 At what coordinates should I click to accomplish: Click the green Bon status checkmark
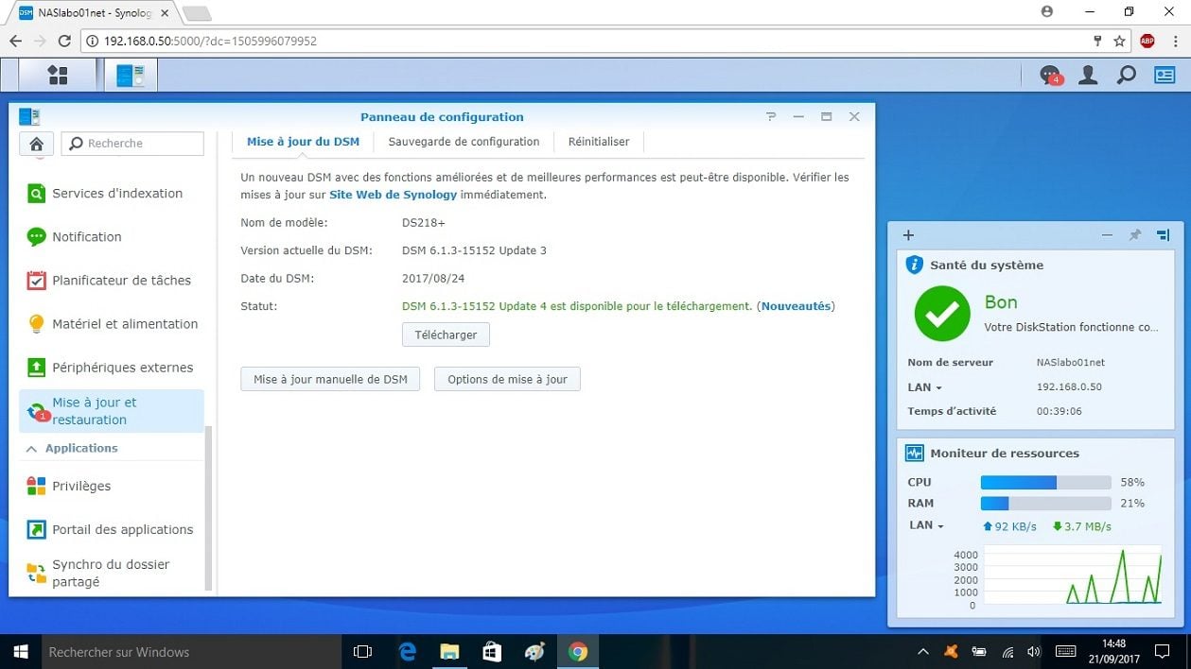pos(942,314)
